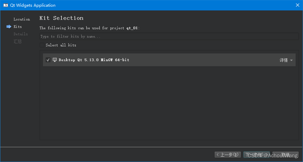Select the Desktop Qt 5.13.0 MinGW 64-bit label
The width and height of the screenshot is (303, 162).
point(94,60)
